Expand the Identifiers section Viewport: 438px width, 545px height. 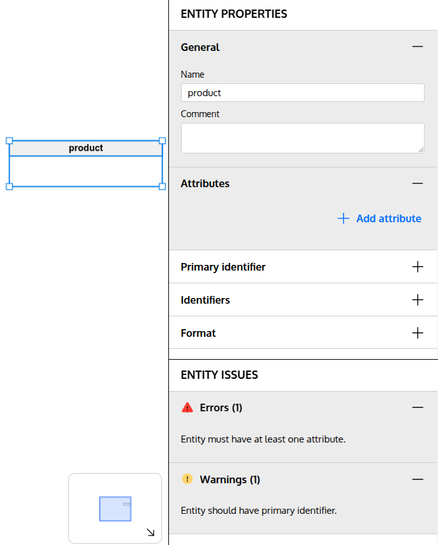(x=418, y=300)
